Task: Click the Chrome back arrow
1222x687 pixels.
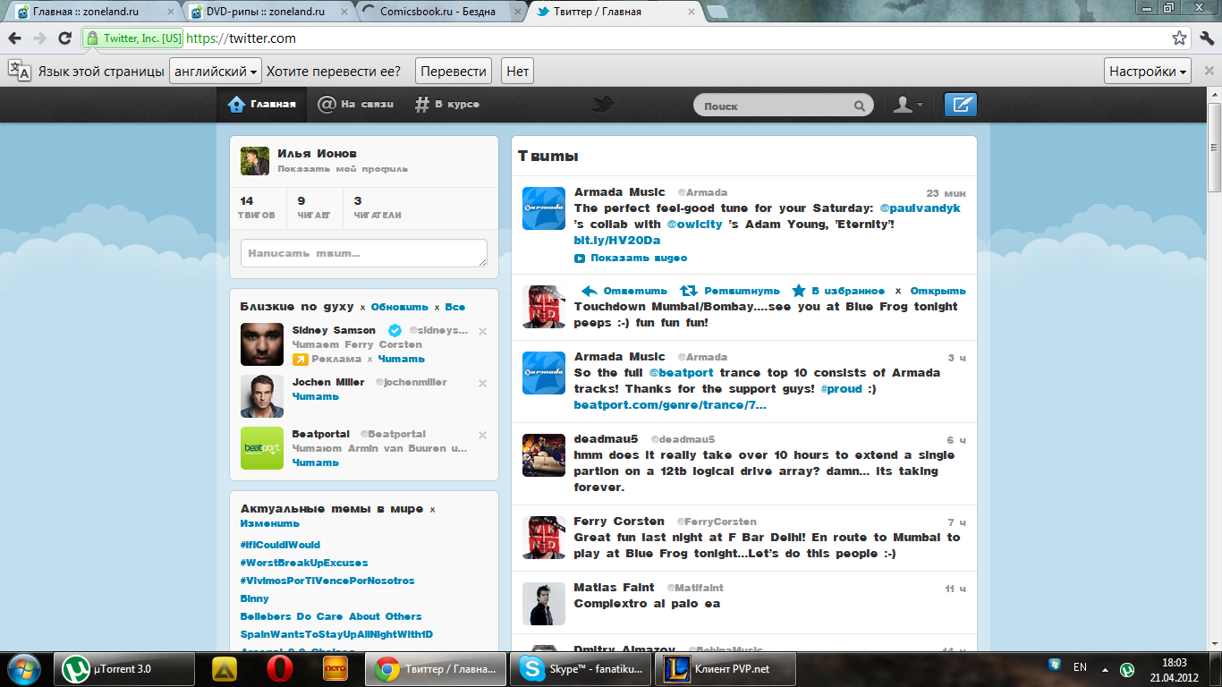Action: 14,38
